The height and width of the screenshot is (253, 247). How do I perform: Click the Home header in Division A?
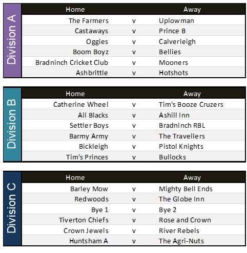click(x=75, y=9)
